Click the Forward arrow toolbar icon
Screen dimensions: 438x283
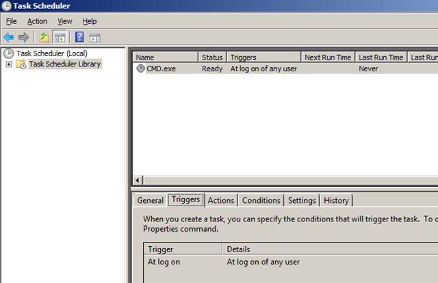[24, 37]
